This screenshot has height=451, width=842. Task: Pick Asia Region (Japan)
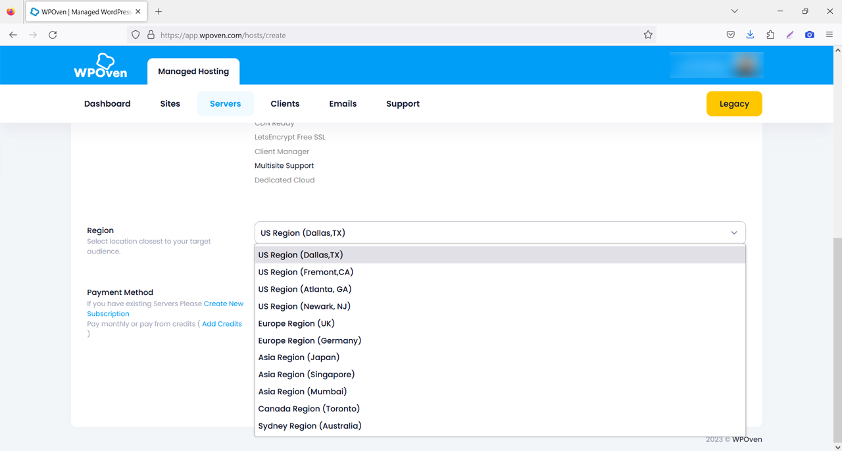pyautogui.click(x=500, y=358)
